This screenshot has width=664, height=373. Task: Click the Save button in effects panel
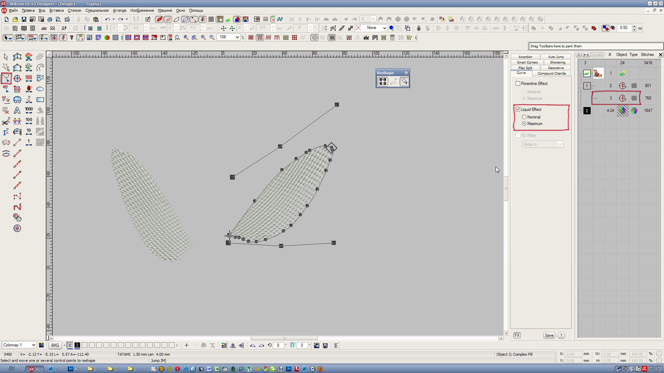pos(549,335)
